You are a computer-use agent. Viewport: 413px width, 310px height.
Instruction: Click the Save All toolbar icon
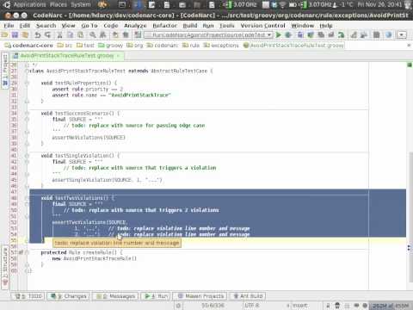[15, 35]
